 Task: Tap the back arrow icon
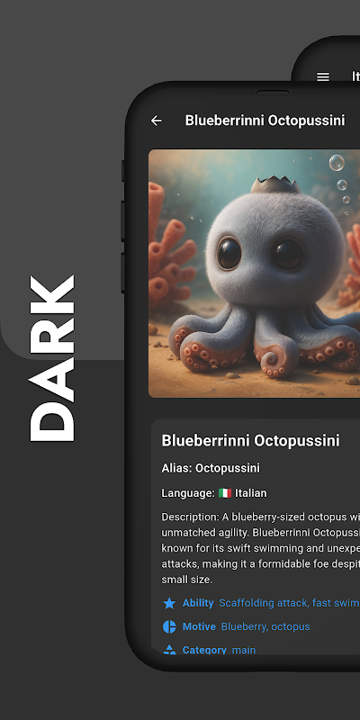coord(156,121)
